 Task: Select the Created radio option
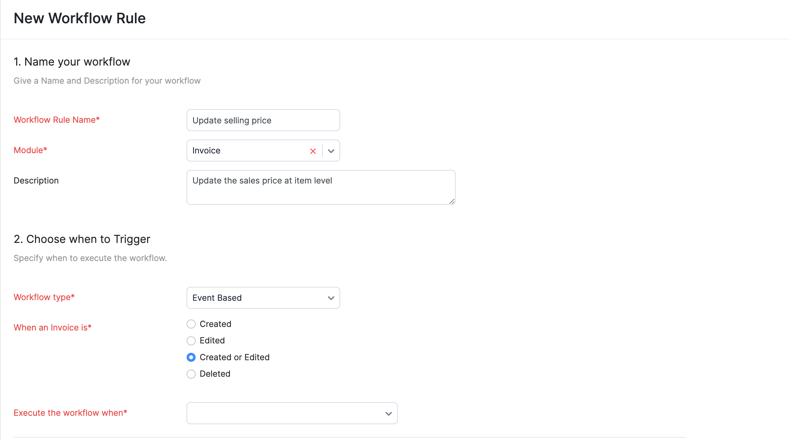(191, 324)
